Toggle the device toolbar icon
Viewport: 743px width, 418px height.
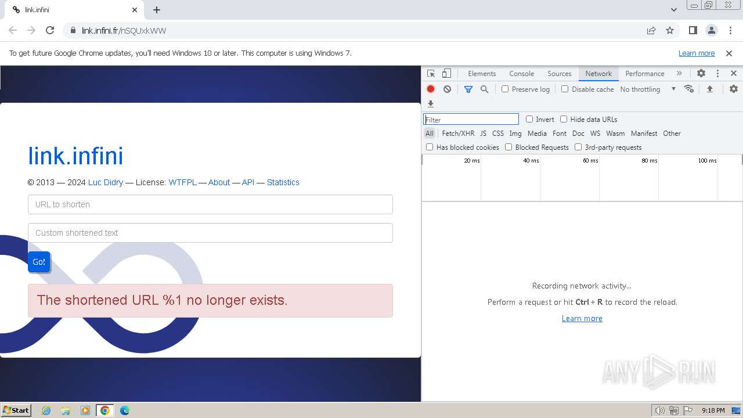click(446, 74)
